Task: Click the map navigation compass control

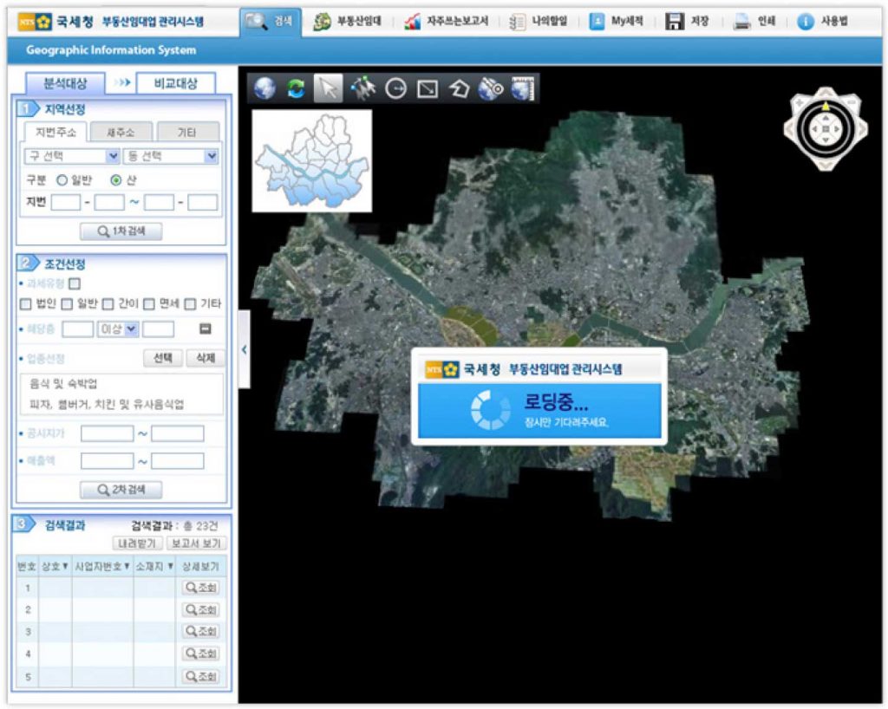Action: (826, 129)
